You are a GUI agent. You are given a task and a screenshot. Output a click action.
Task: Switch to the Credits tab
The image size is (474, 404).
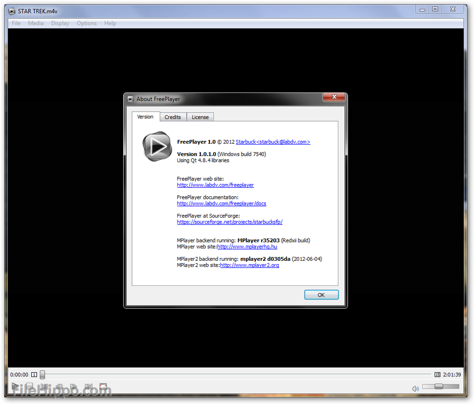coord(172,117)
